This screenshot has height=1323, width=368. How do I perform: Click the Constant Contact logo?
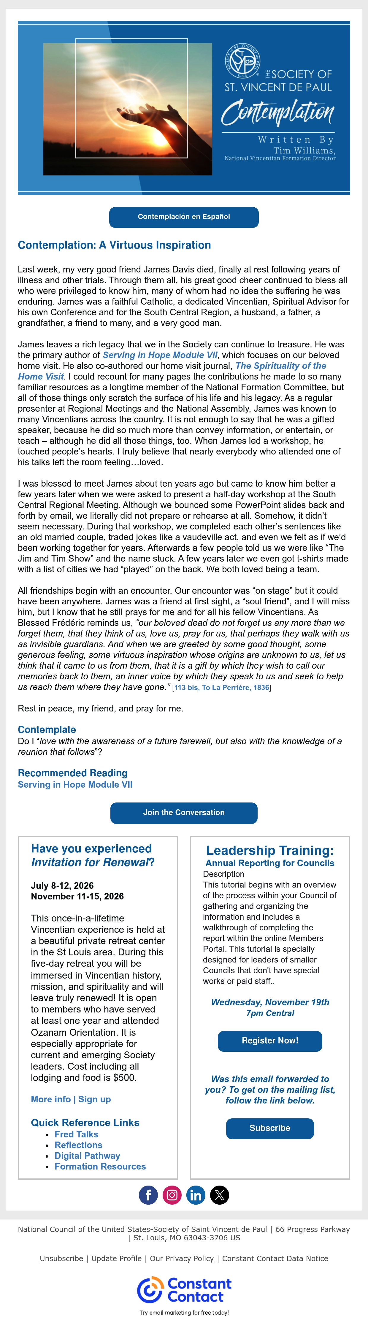[x=184, y=1291]
